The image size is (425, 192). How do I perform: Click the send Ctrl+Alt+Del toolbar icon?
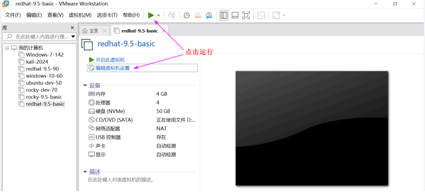coord(171,15)
